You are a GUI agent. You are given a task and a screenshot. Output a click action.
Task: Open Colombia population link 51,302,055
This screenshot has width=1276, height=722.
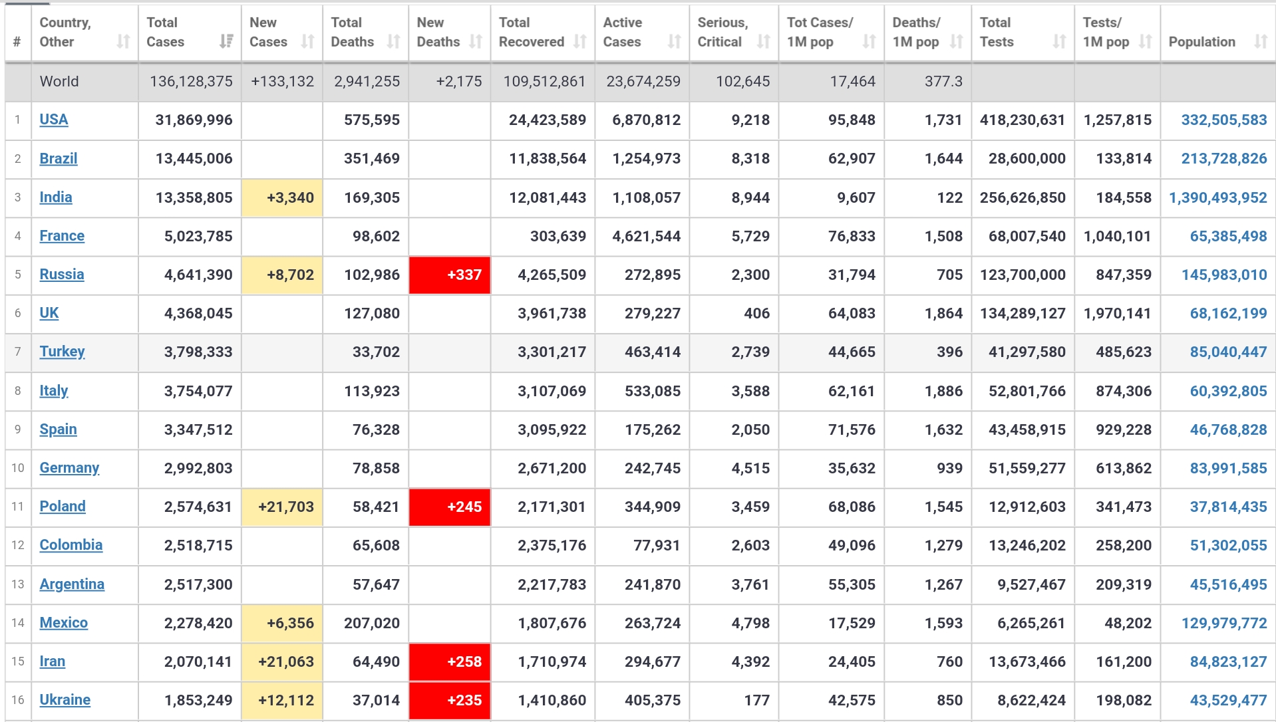(1229, 545)
